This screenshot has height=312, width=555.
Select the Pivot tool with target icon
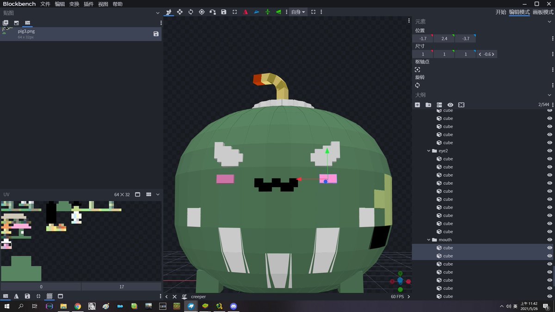[202, 12]
